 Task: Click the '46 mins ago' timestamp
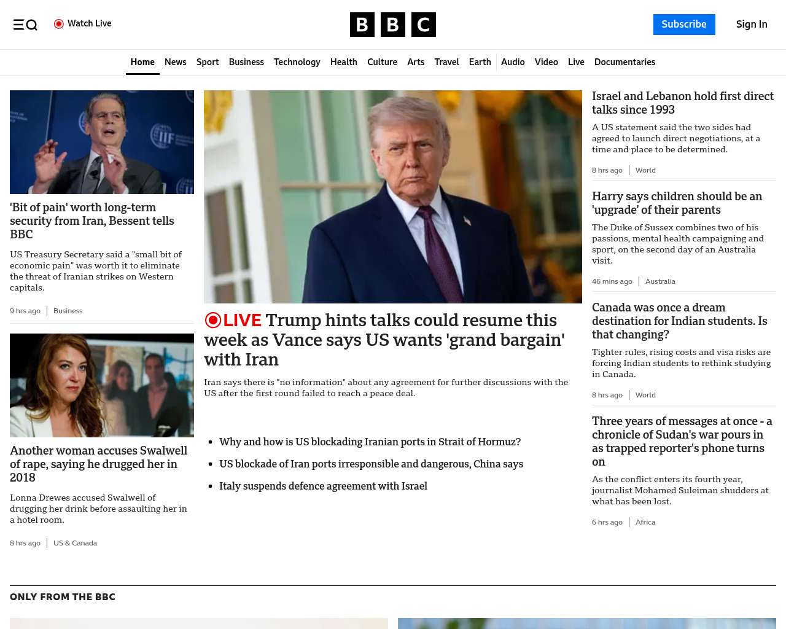[612, 281]
